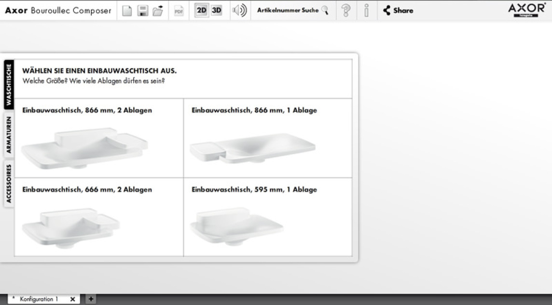Open info icon
Screen dimensions: 552x305
point(367,11)
